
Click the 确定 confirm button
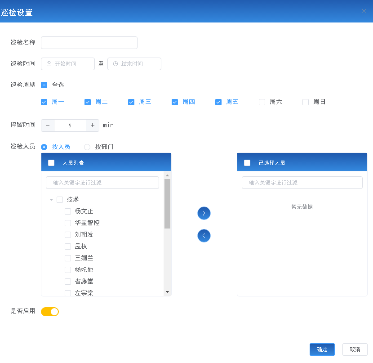click(x=322, y=350)
